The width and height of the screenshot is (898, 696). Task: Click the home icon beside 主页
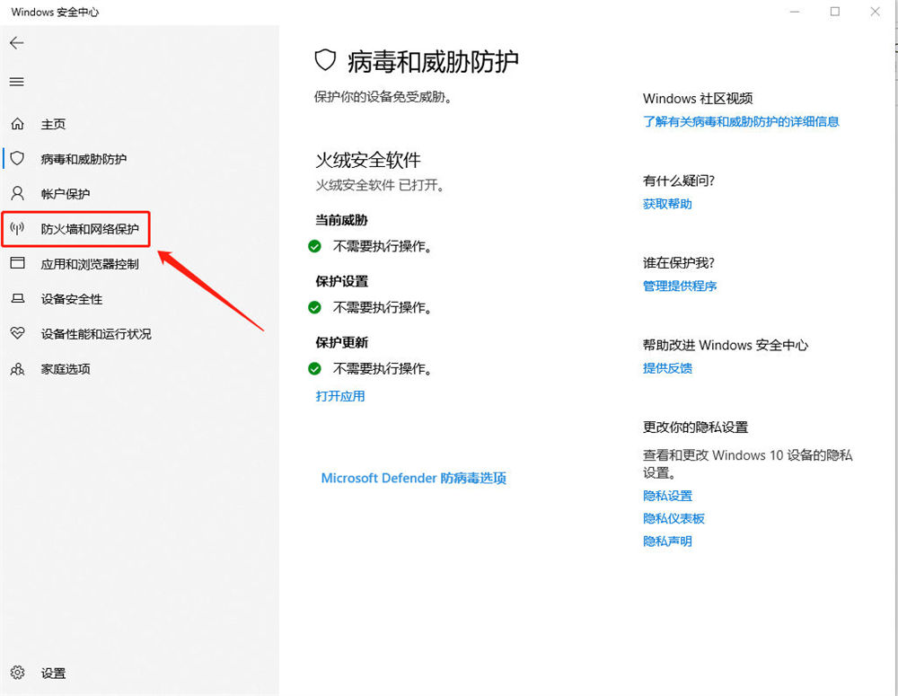point(18,124)
